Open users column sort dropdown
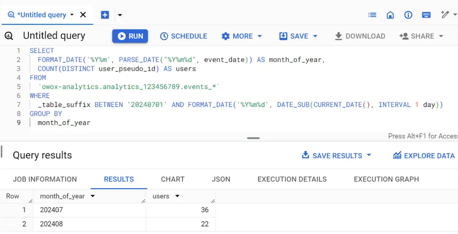 tap(177, 196)
